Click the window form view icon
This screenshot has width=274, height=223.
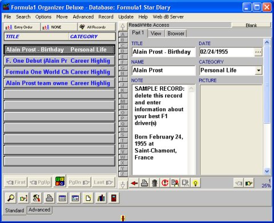click(75, 198)
